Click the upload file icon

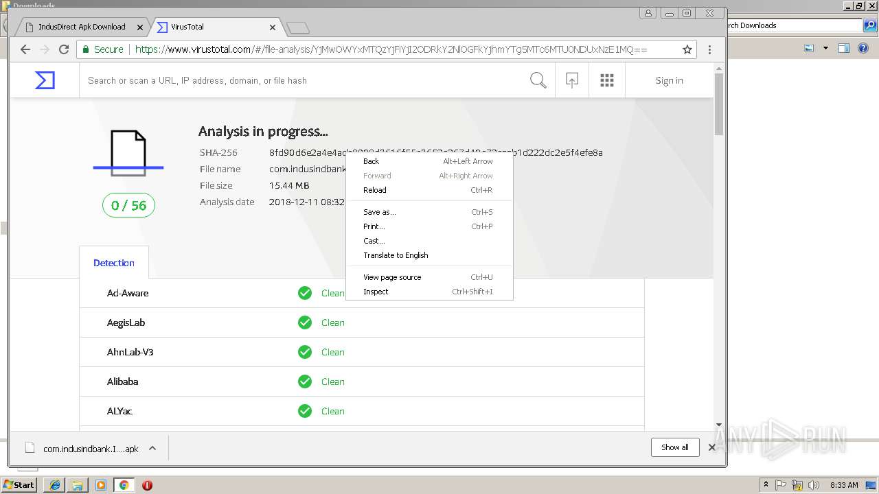point(571,80)
